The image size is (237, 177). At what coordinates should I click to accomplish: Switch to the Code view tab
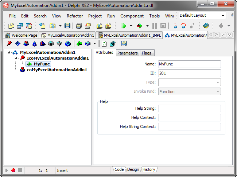(x=119, y=169)
